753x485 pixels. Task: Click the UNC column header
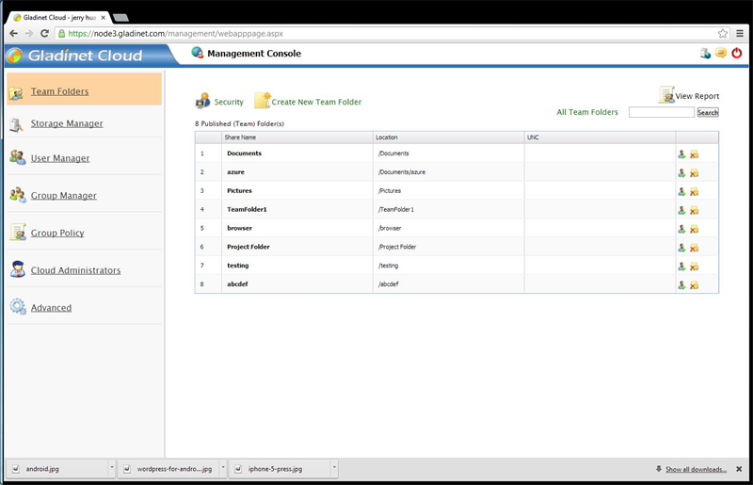(600, 137)
